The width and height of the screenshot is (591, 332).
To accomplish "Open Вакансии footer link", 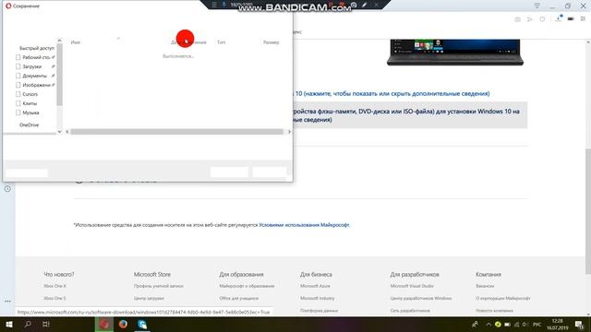I will tap(485, 286).
